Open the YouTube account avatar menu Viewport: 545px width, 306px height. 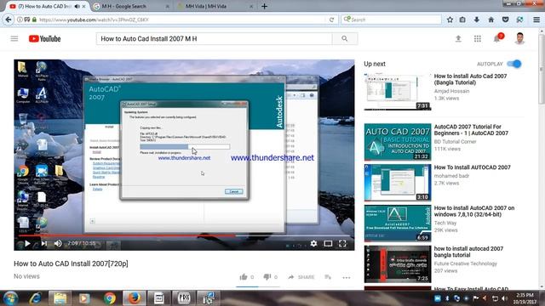tap(519, 38)
